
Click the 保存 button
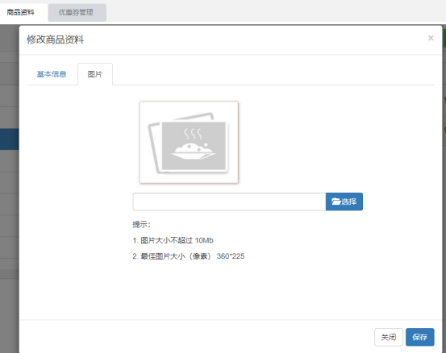420,337
